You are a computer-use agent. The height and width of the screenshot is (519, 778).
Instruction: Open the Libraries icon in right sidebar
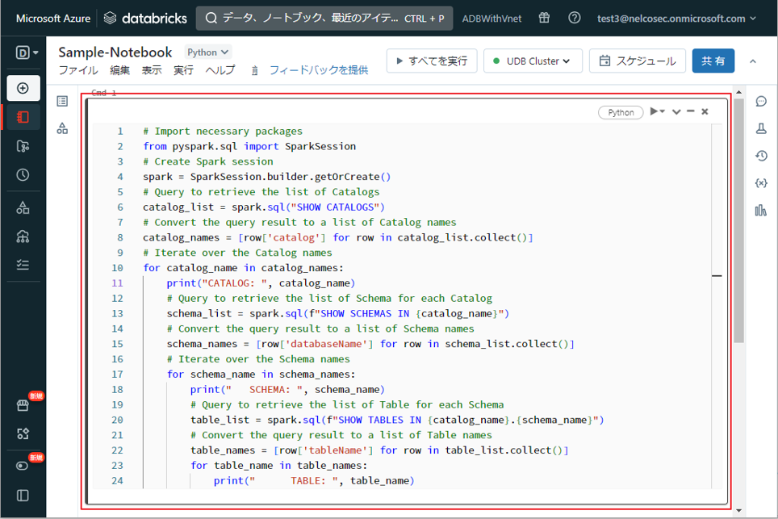click(x=760, y=211)
